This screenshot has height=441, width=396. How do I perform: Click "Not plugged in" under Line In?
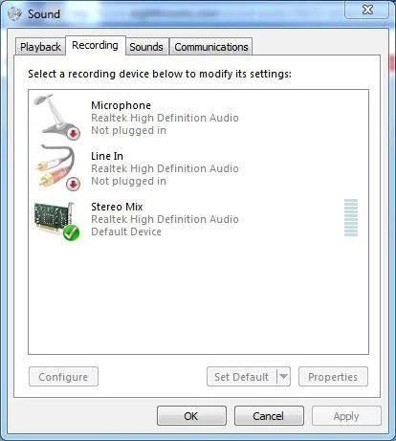pos(129,181)
